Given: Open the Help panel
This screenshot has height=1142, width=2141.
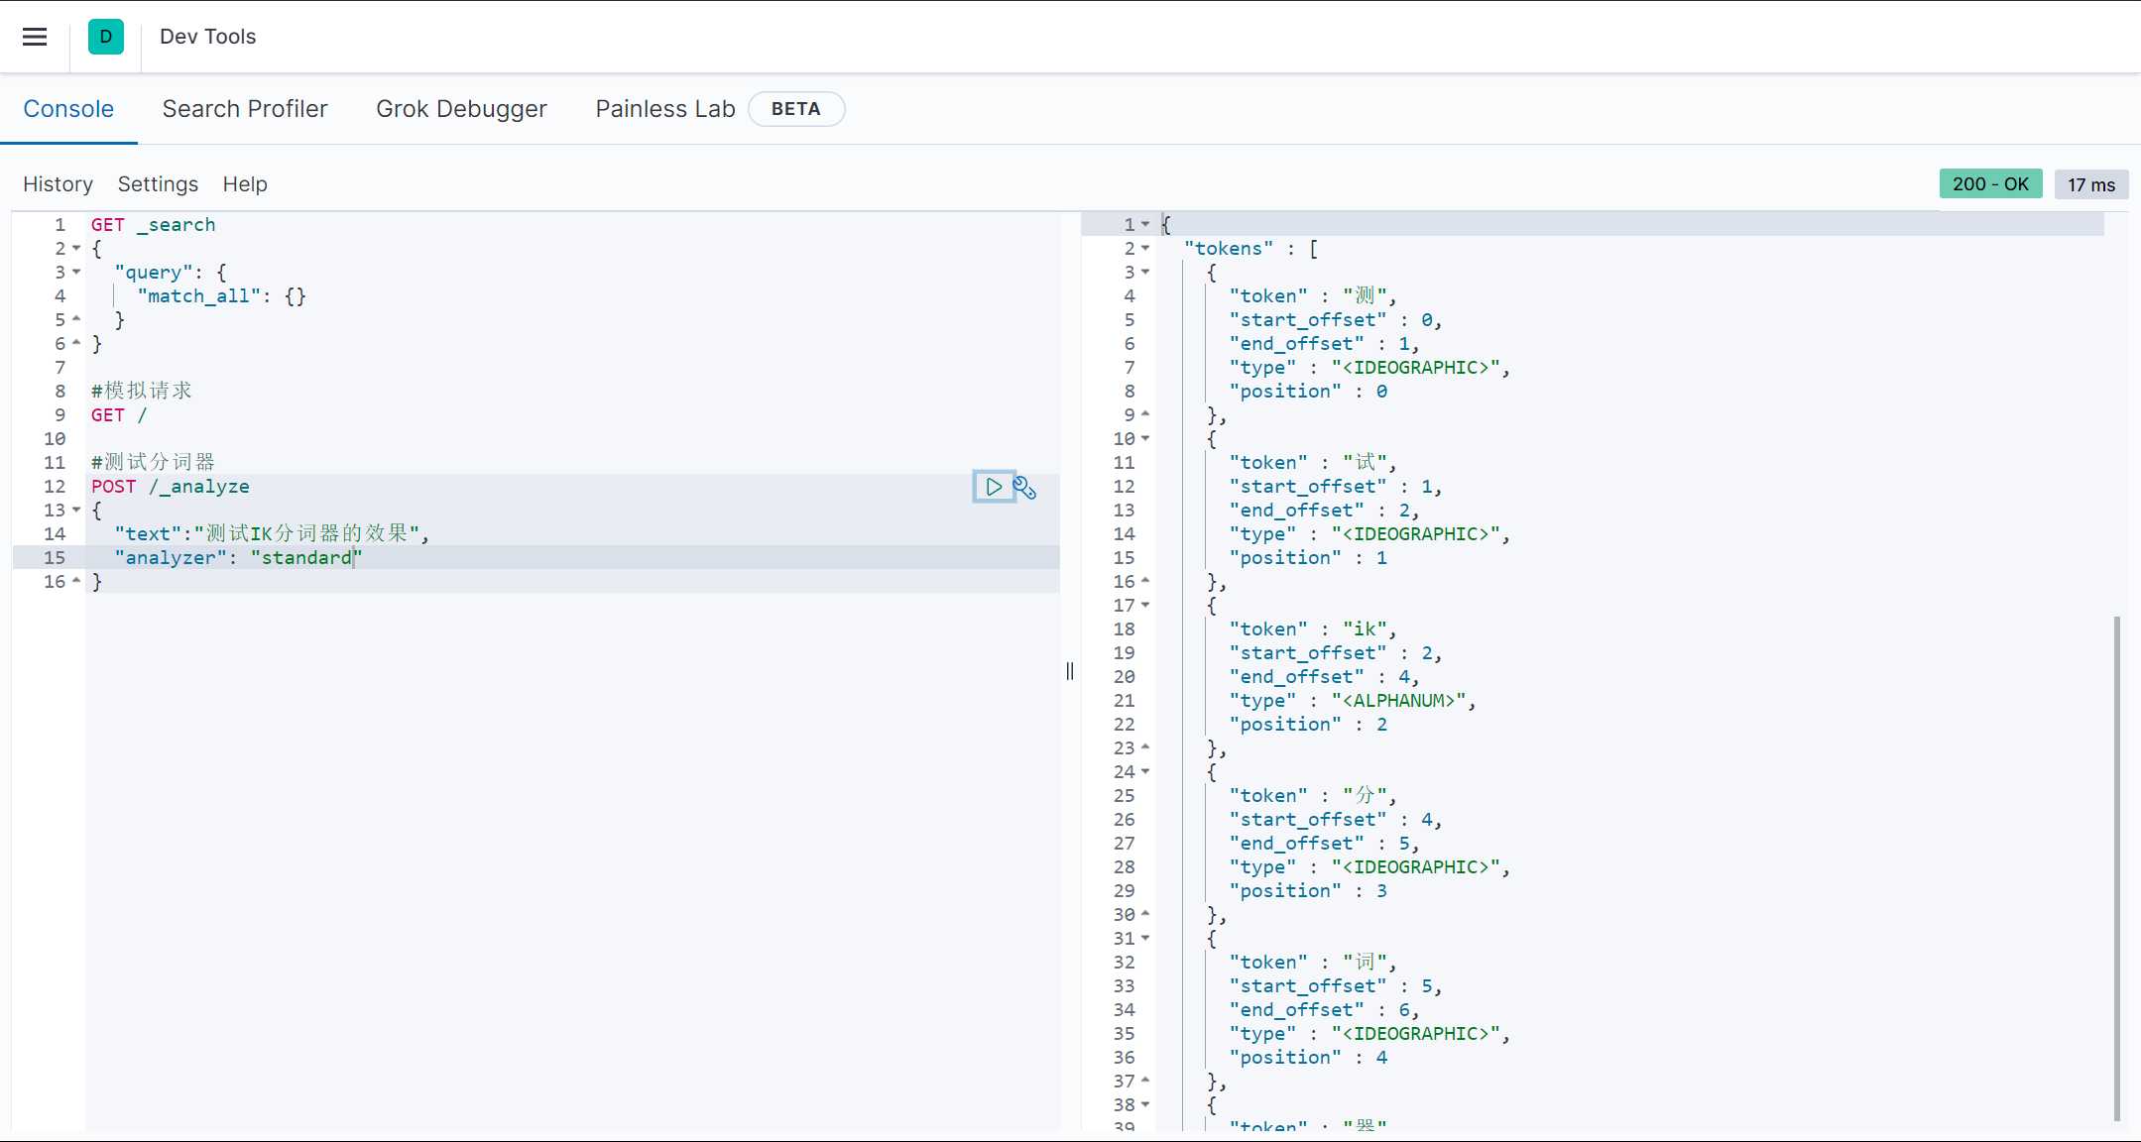Looking at the screenshot, I should tap(245, 184).
